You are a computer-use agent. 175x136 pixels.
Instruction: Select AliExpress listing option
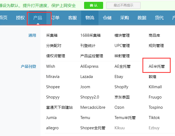(89, 66)
